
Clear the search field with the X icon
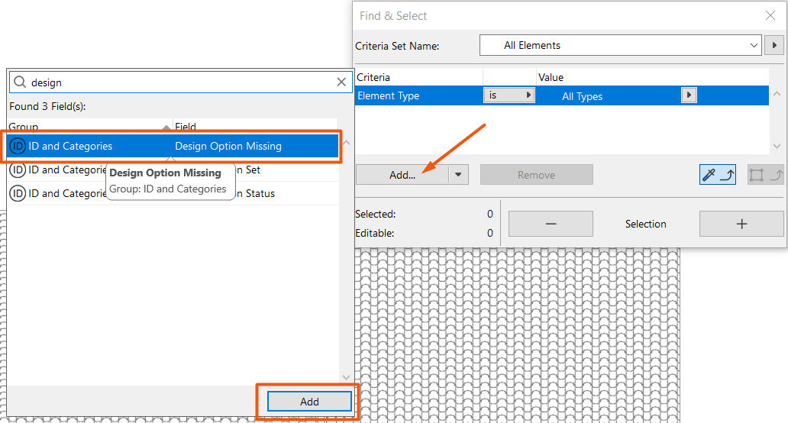point(341,82)
